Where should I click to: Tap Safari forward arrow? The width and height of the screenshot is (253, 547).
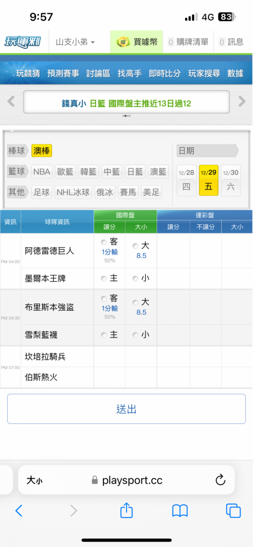[73, 511]
